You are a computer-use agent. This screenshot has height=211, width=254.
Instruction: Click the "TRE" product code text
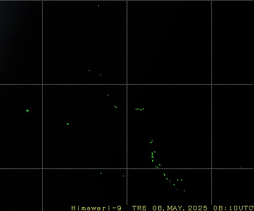coord(139,208)
